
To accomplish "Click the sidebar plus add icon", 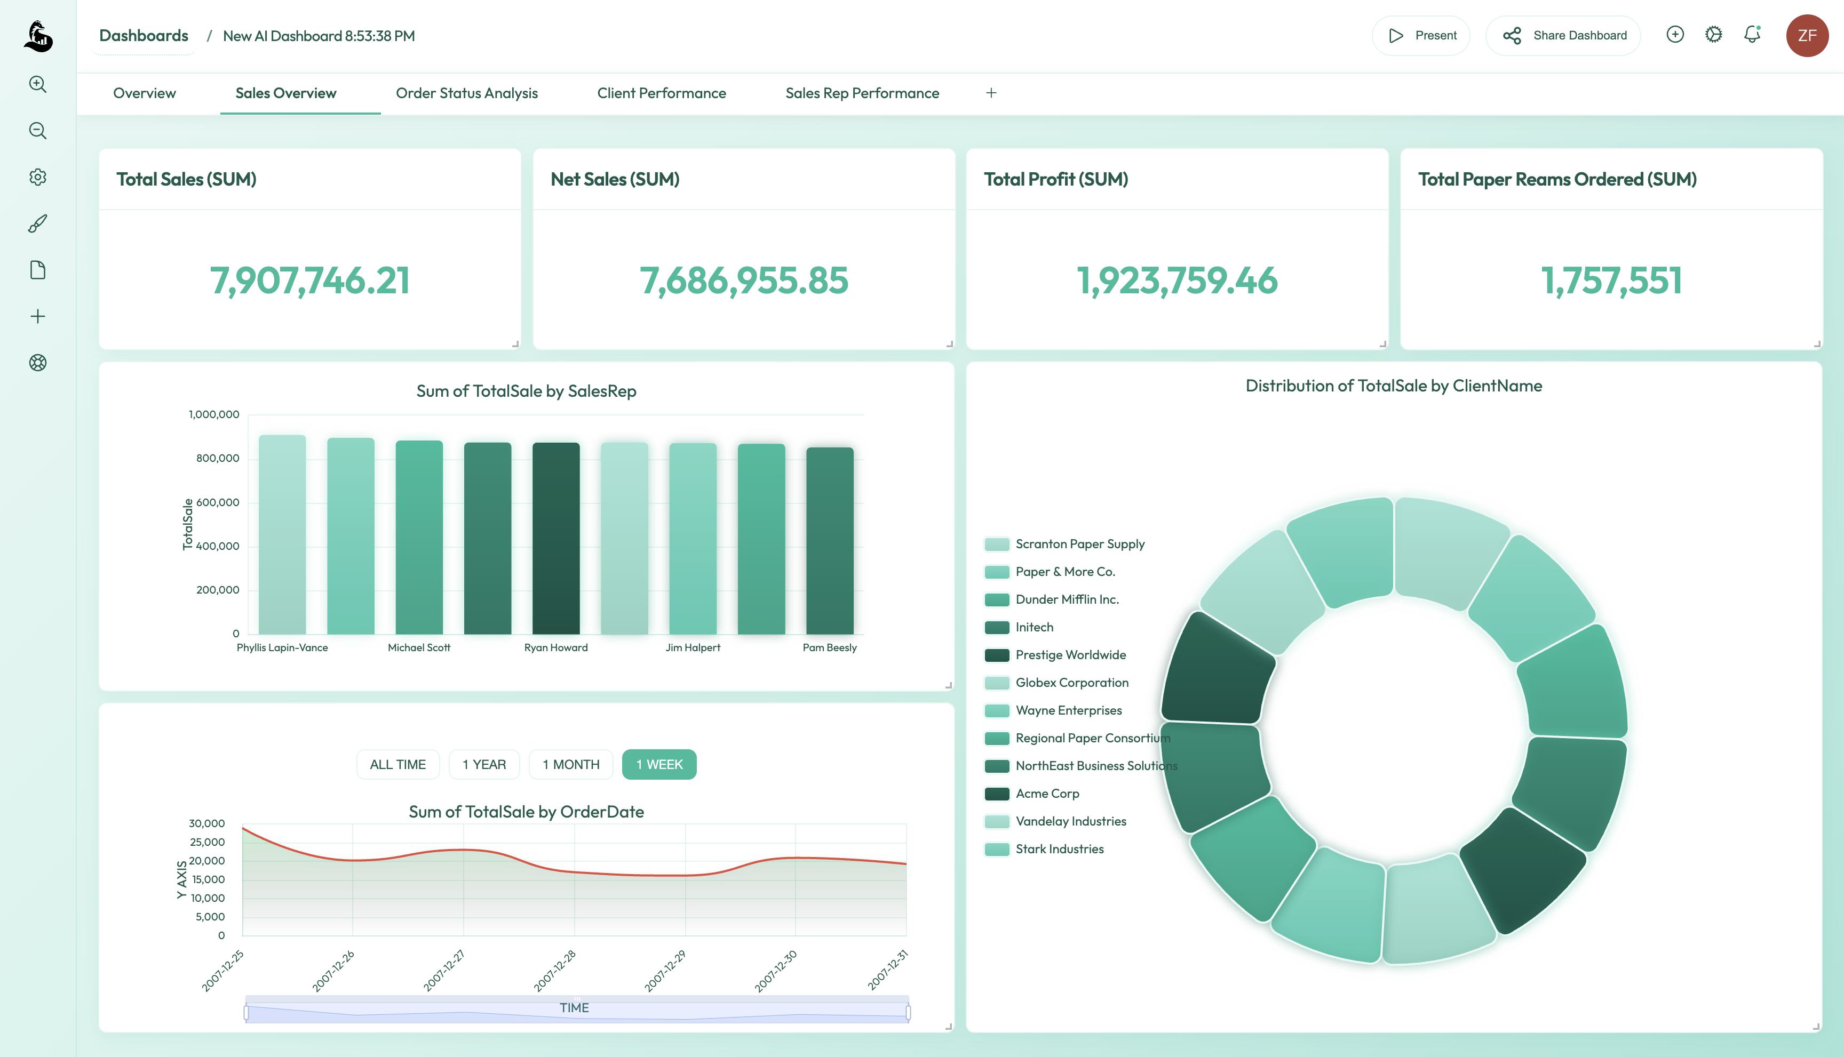I will click(x=38, y=317).
